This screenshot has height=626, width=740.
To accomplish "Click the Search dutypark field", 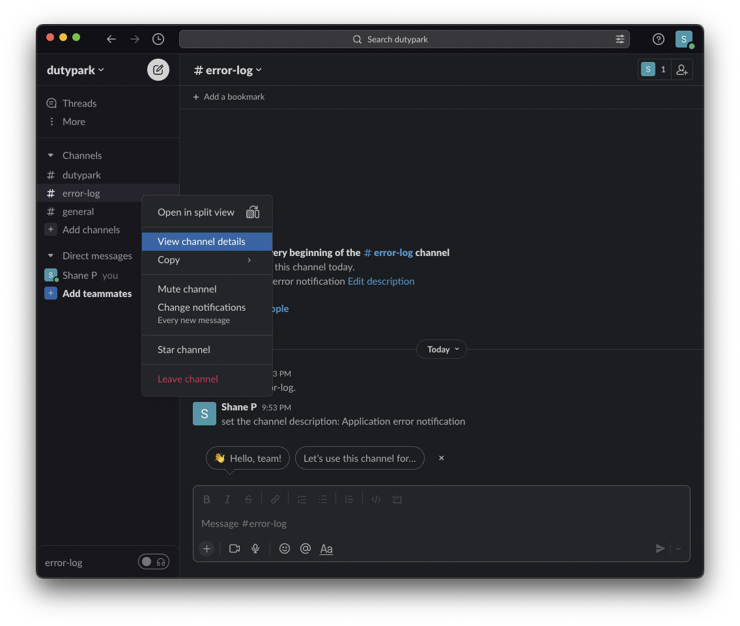I will (x=404, y=39).
